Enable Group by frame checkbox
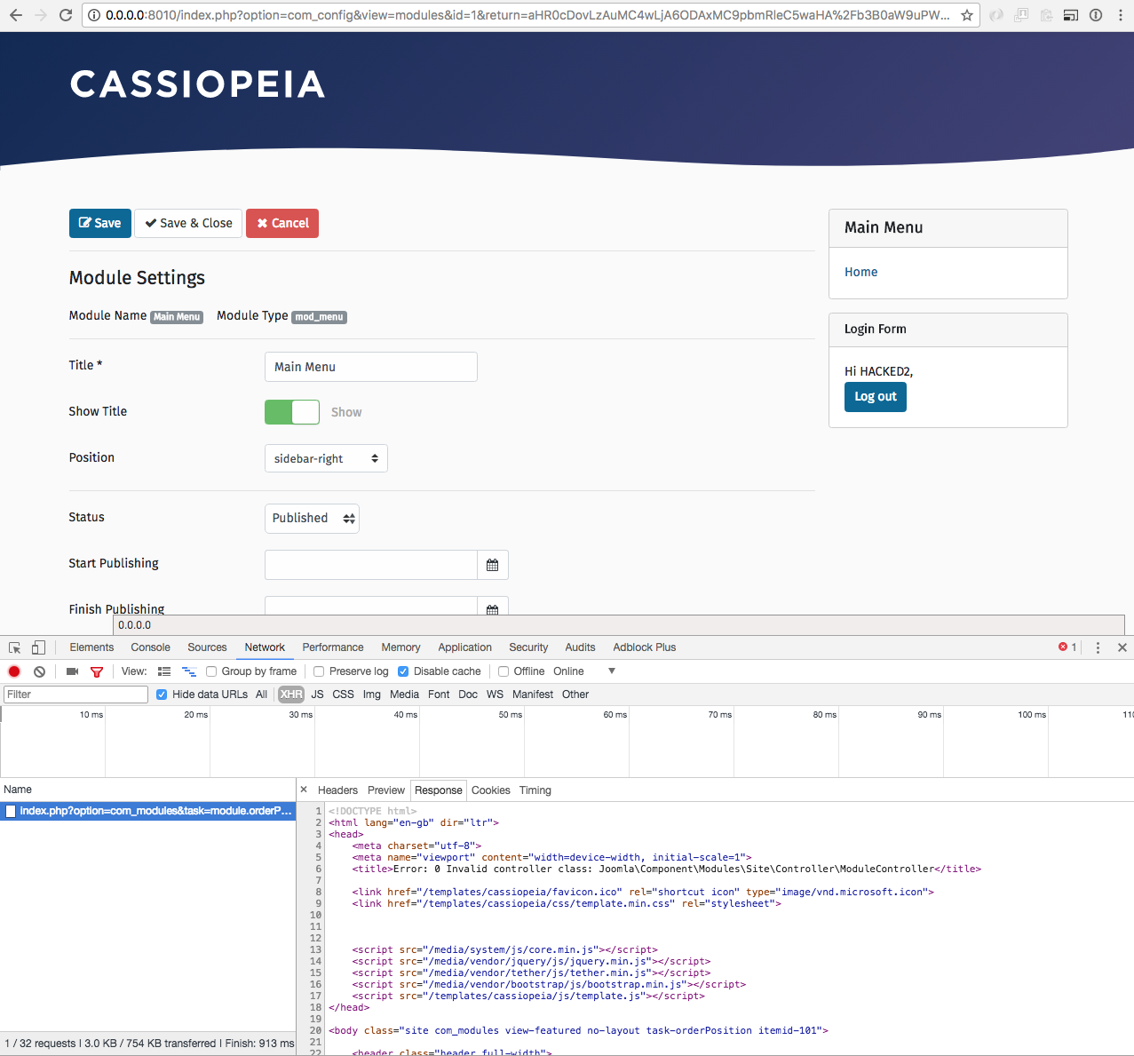 point(211,671)
